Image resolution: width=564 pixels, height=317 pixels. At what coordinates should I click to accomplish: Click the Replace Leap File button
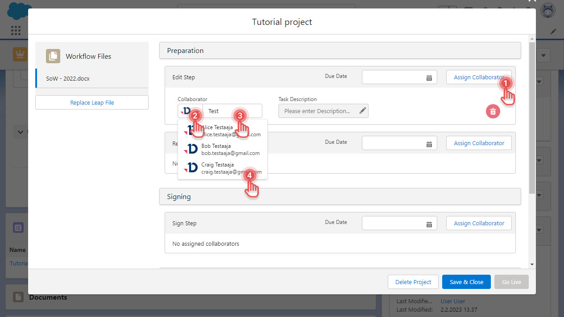91,102
